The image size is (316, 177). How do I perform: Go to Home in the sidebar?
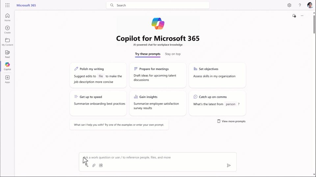point(7,17)
